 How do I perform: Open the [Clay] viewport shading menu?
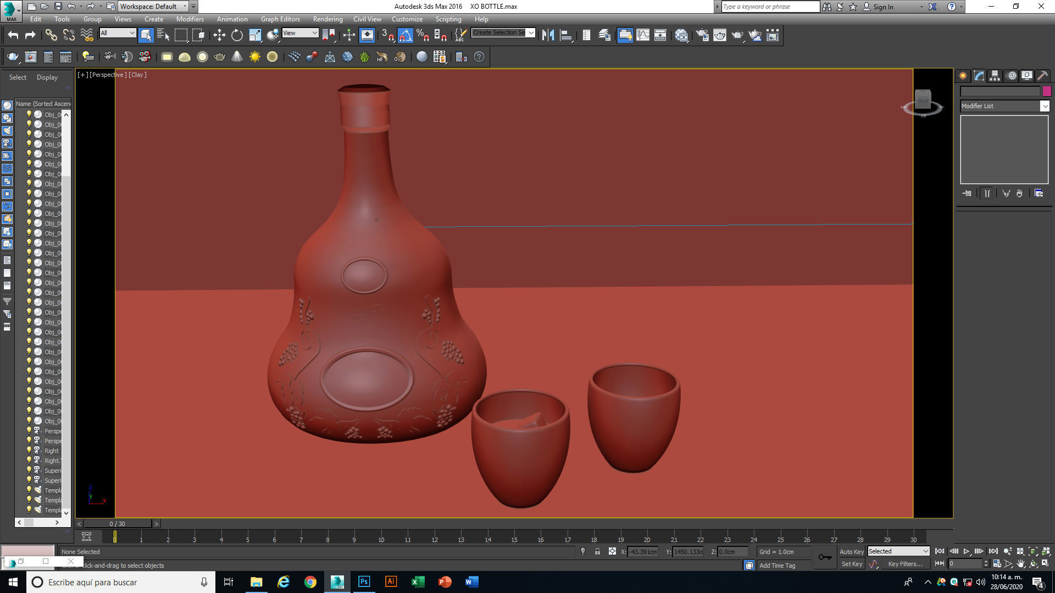(x=137, y=75)
